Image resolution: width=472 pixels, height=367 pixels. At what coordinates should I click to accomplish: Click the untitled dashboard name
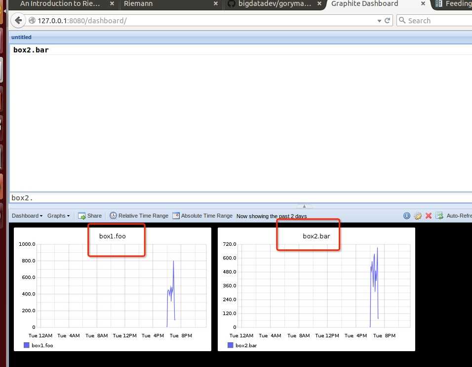click(21, 37)
